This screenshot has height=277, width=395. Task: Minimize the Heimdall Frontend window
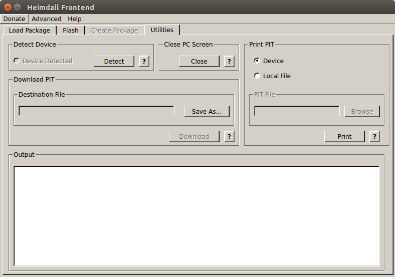tap(17, 8)
